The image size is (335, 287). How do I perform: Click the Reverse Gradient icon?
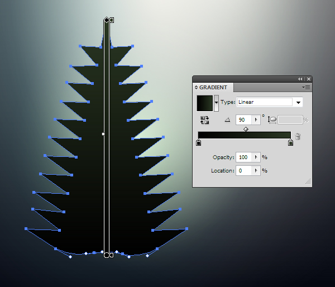tap(204, 120)
